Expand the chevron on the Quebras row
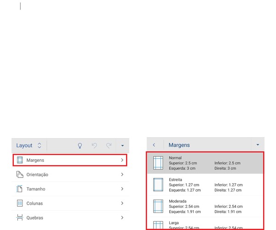This screenshot has width=276, height=230. click(x=122, y=218)
